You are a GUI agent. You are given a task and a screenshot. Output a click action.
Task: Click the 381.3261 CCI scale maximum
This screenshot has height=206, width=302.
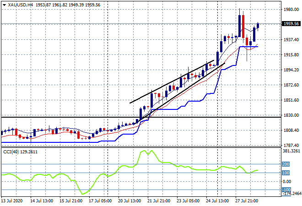click(x=291, y=151)
